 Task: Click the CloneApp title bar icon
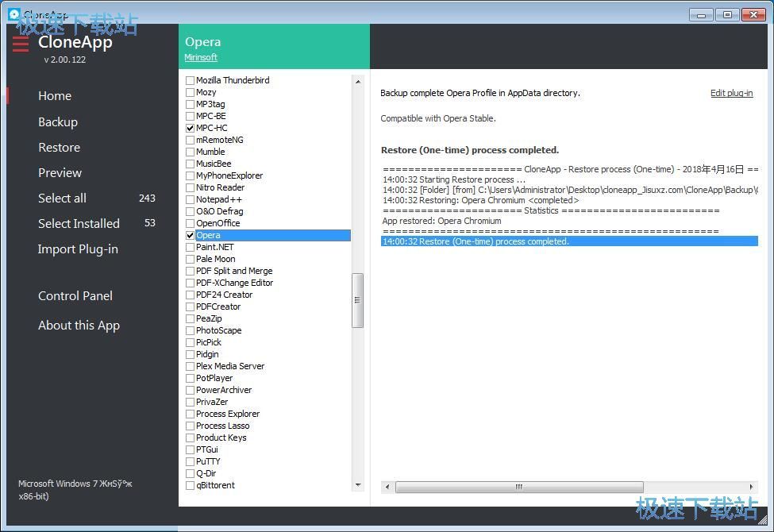(x=13, y=13)
